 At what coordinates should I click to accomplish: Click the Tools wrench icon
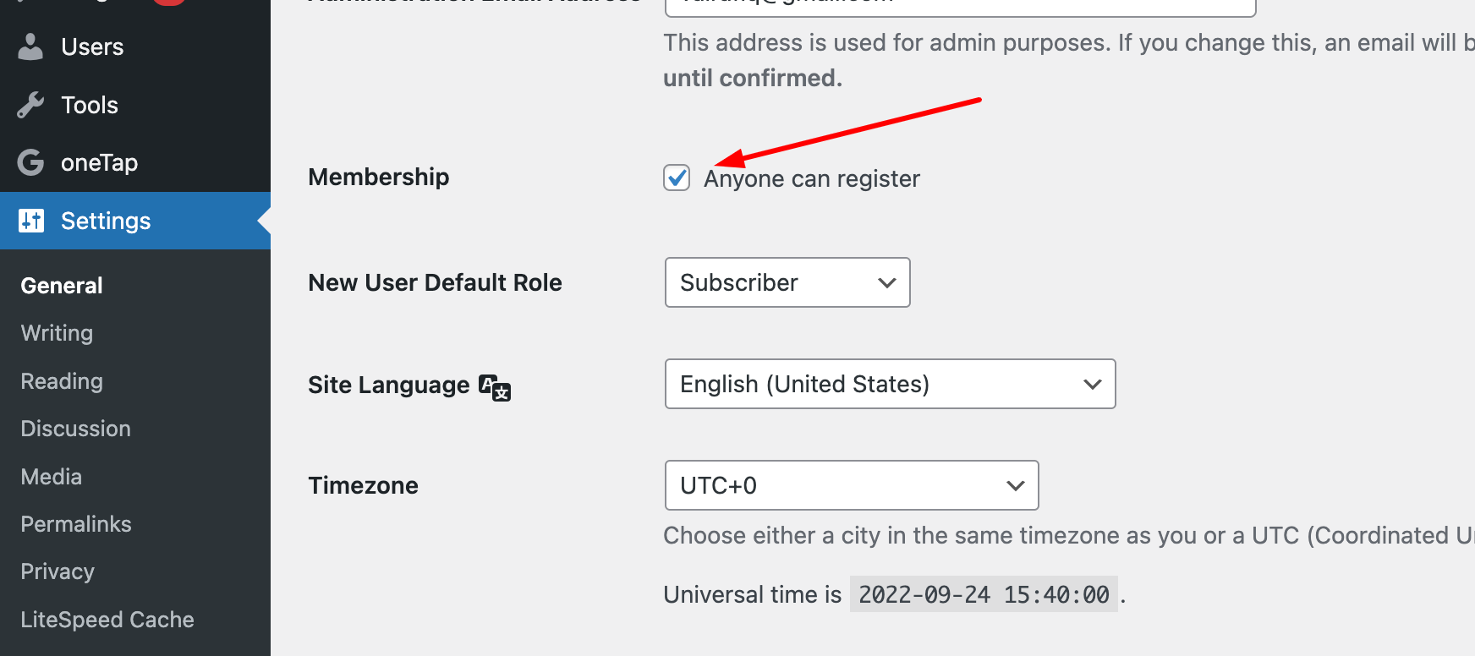tap(30, 105)
